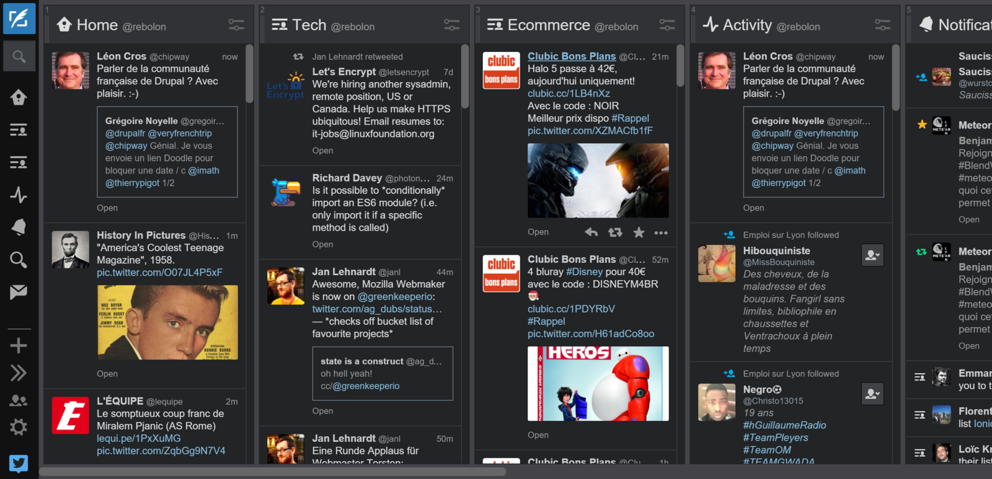Image resolution: width=992 pixels, height=479 pixels.
Task: Follow Negro user with the follow button
Action: [x=872, y=393]
